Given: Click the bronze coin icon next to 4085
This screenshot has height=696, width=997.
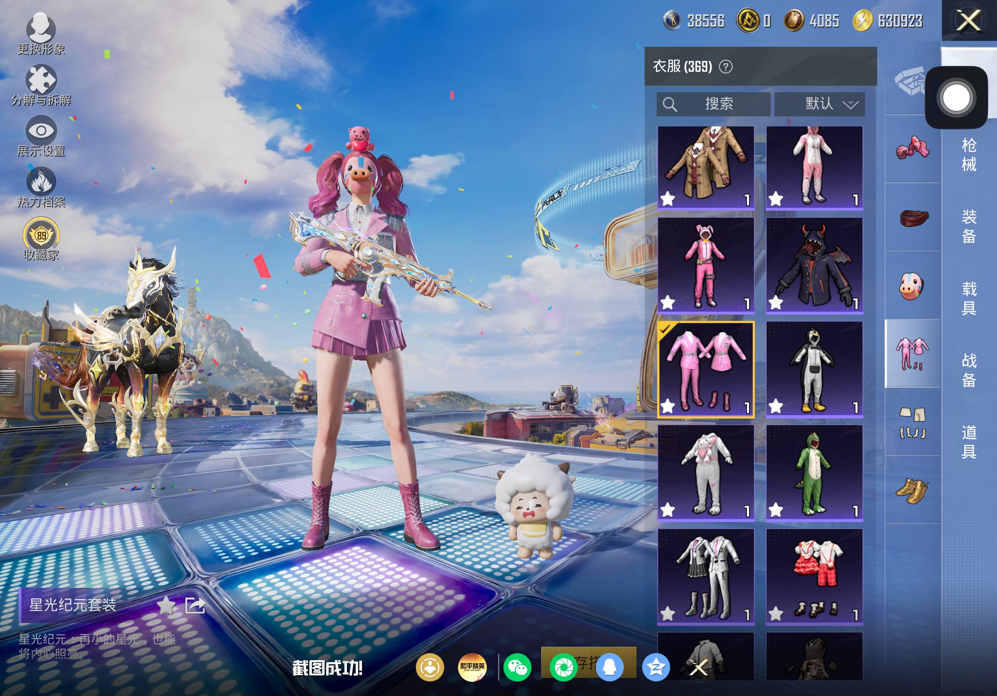Looking at the screenshot, I should click(x=794, y=20).
